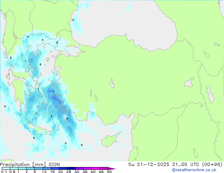Click the "Su 21-12-2025" date text

point(149,165)
